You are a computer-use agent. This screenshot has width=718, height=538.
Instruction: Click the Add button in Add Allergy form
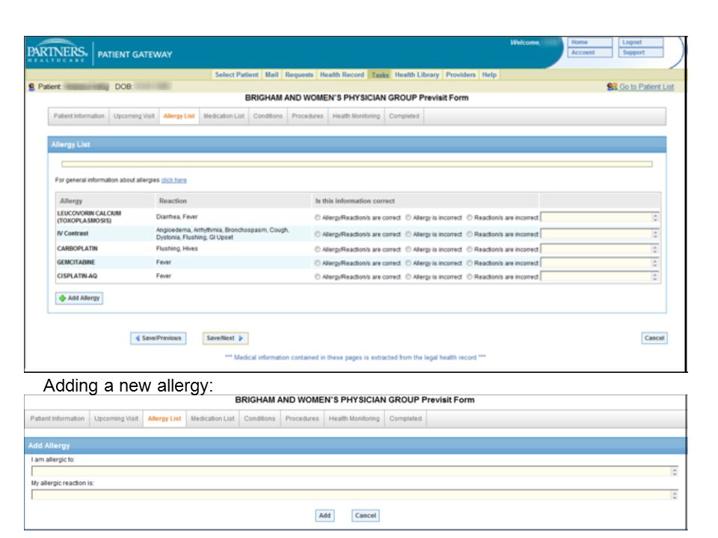click(325, 516)
